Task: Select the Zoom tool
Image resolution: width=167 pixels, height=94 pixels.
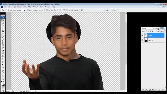Action: [3, 79]
